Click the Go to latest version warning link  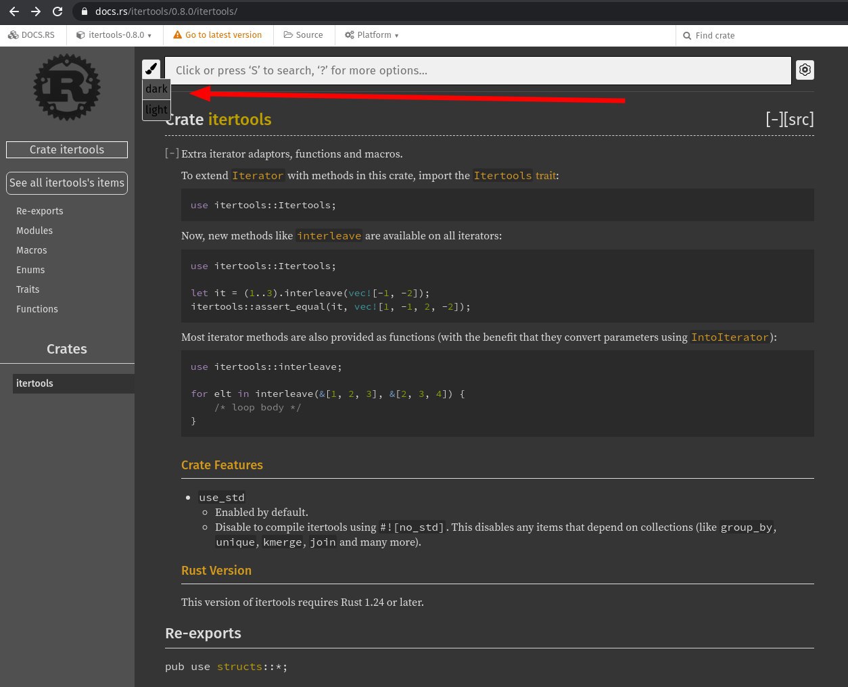(218, 35)
